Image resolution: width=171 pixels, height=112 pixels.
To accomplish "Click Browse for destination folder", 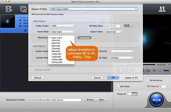I will point(90,100).
